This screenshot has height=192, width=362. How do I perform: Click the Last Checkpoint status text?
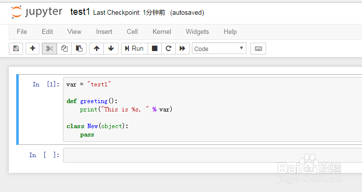click(129, 12)
